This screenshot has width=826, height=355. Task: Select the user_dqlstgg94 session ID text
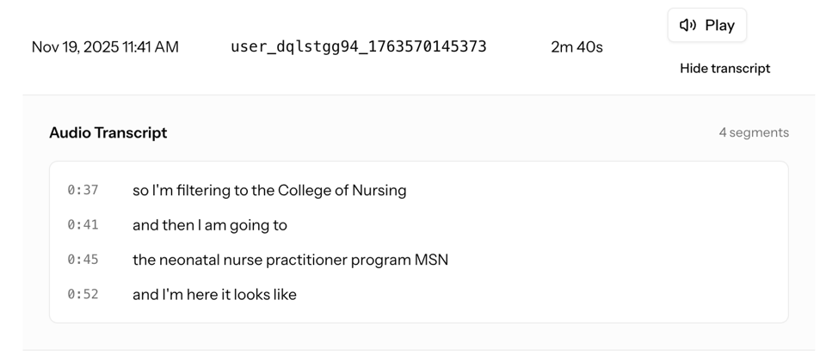358,46
